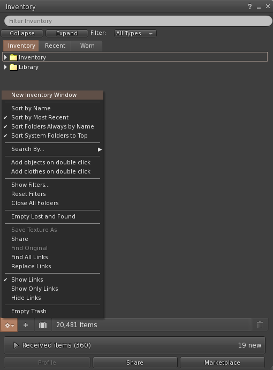Click the plus add item icon
Screen dimensions: 273x370
click(26, 325)
